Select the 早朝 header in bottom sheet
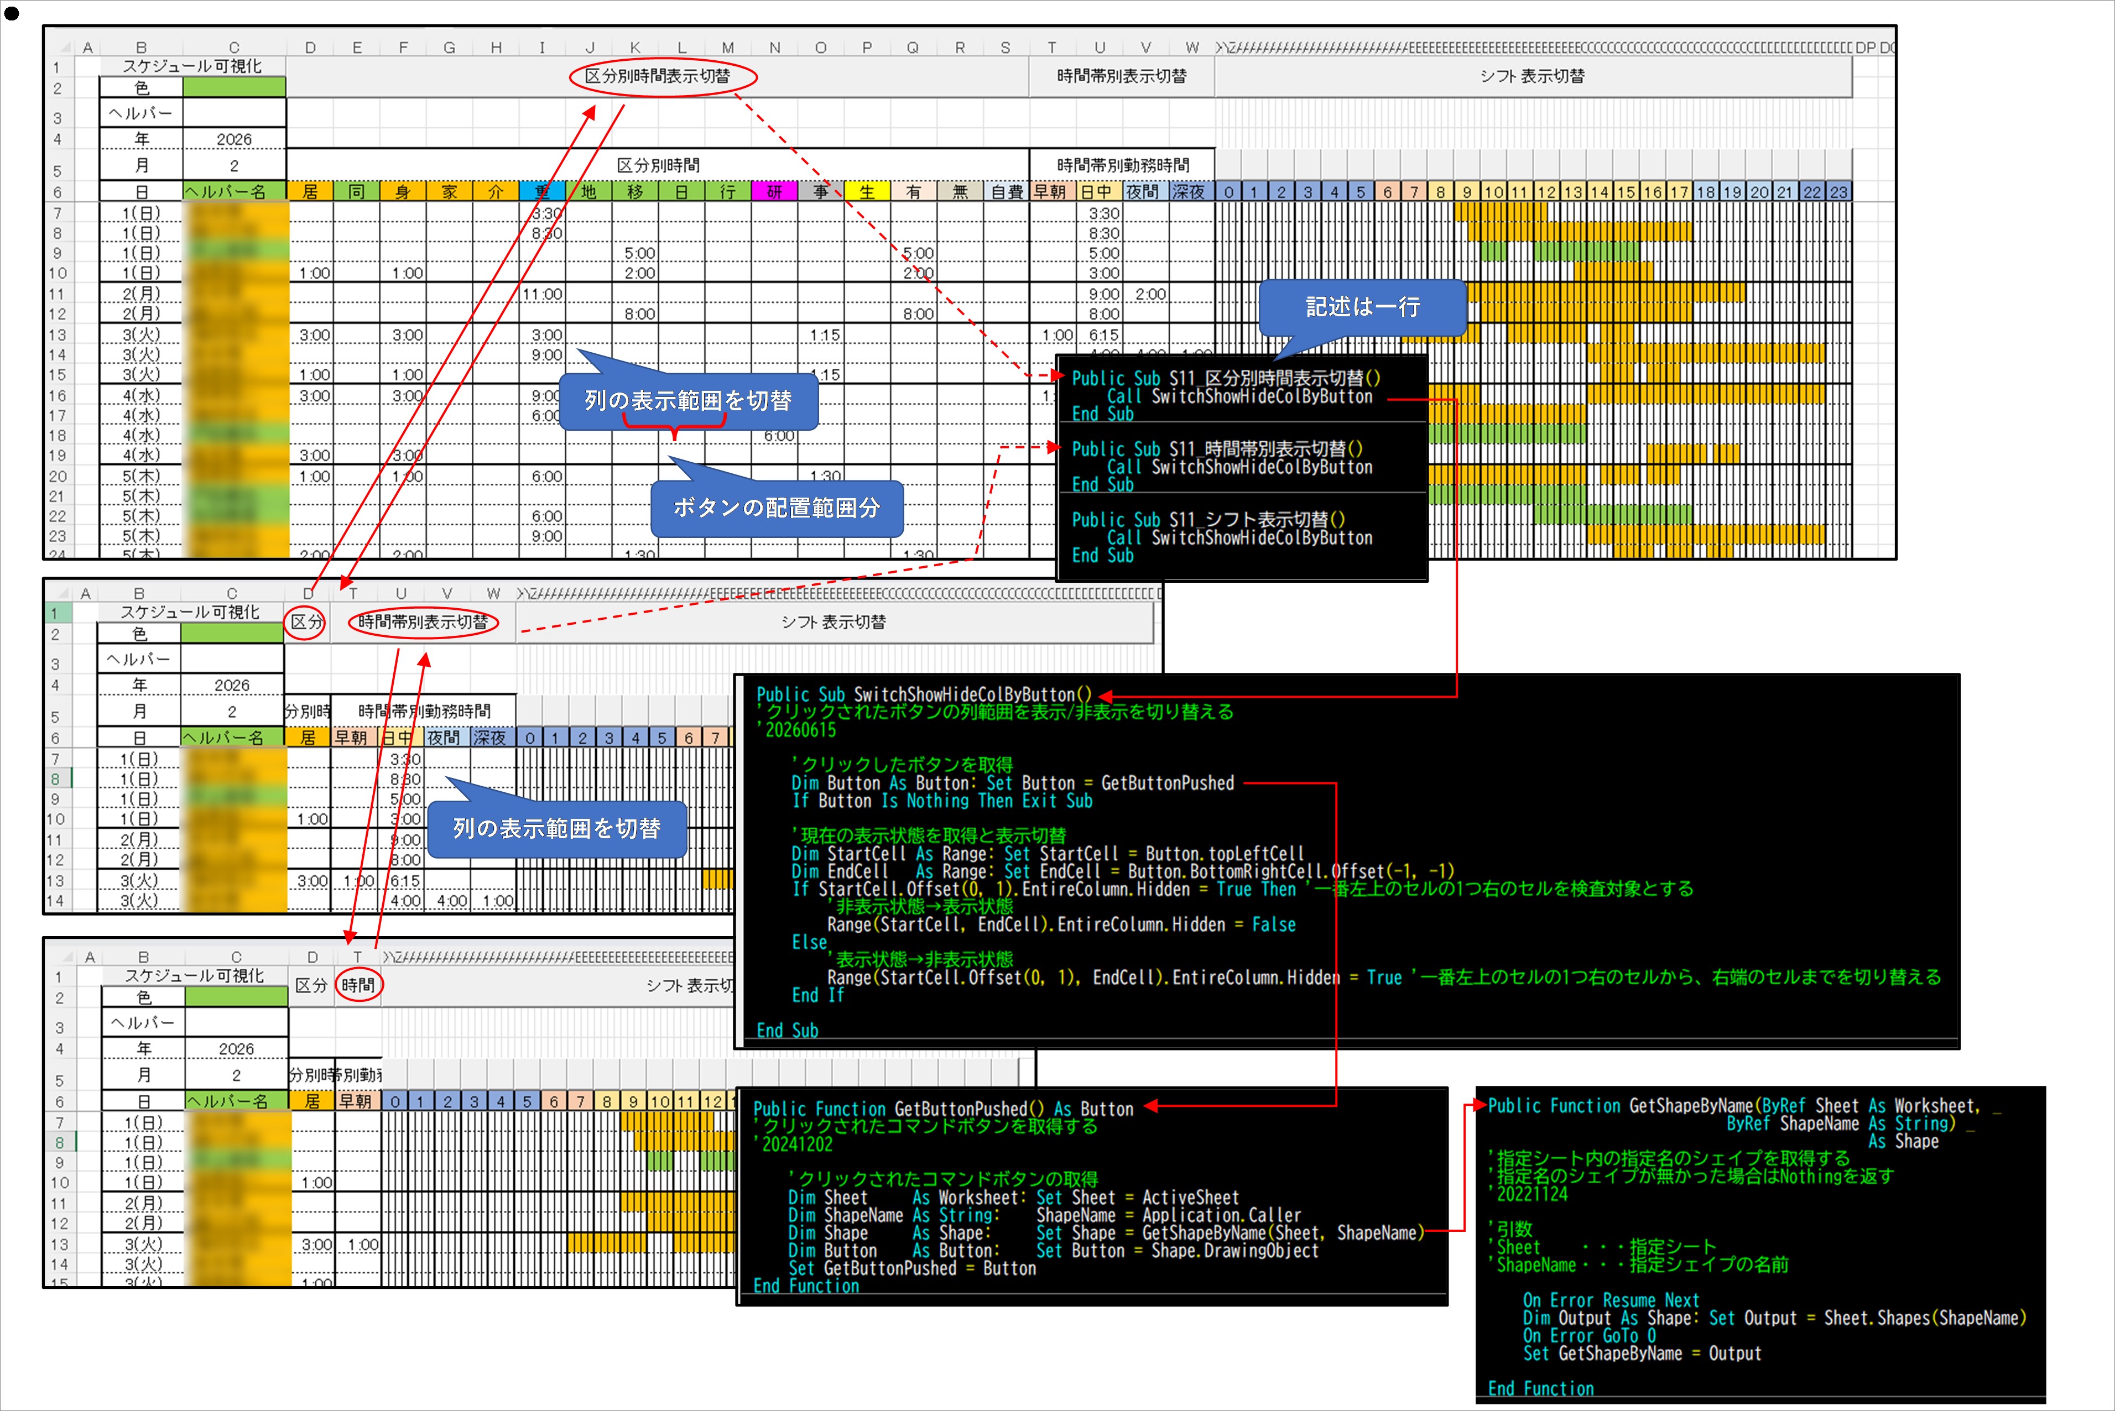 [358, 1101]
